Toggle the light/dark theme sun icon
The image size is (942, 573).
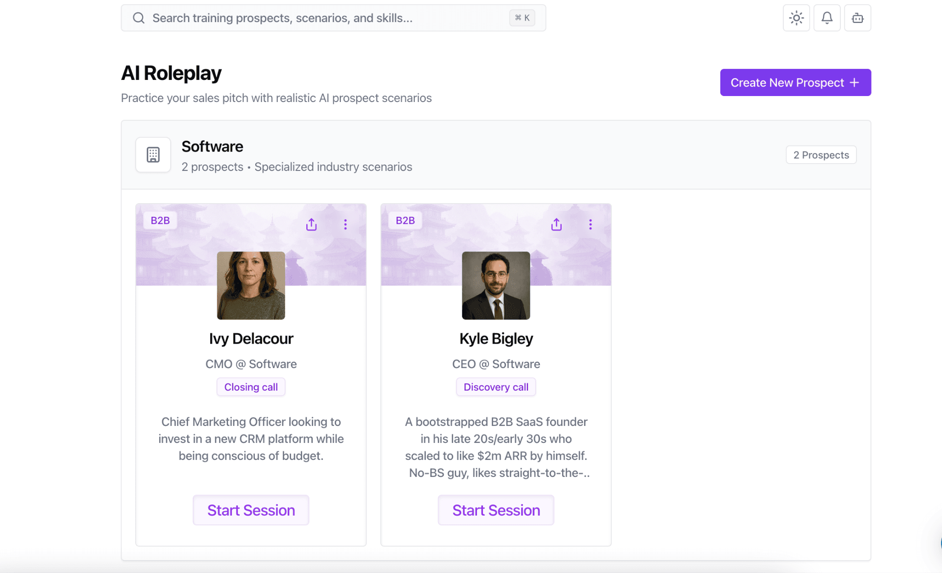coord(796,18)
